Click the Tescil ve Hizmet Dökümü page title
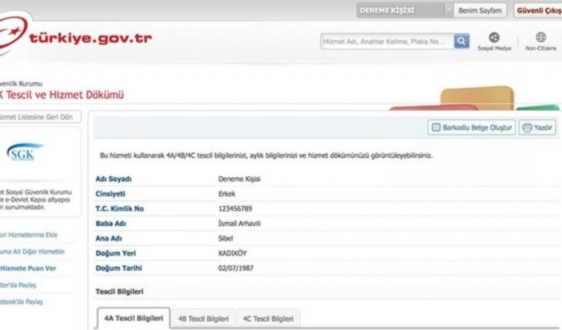This screenshot has height=330, width=562. click(61, 95)
